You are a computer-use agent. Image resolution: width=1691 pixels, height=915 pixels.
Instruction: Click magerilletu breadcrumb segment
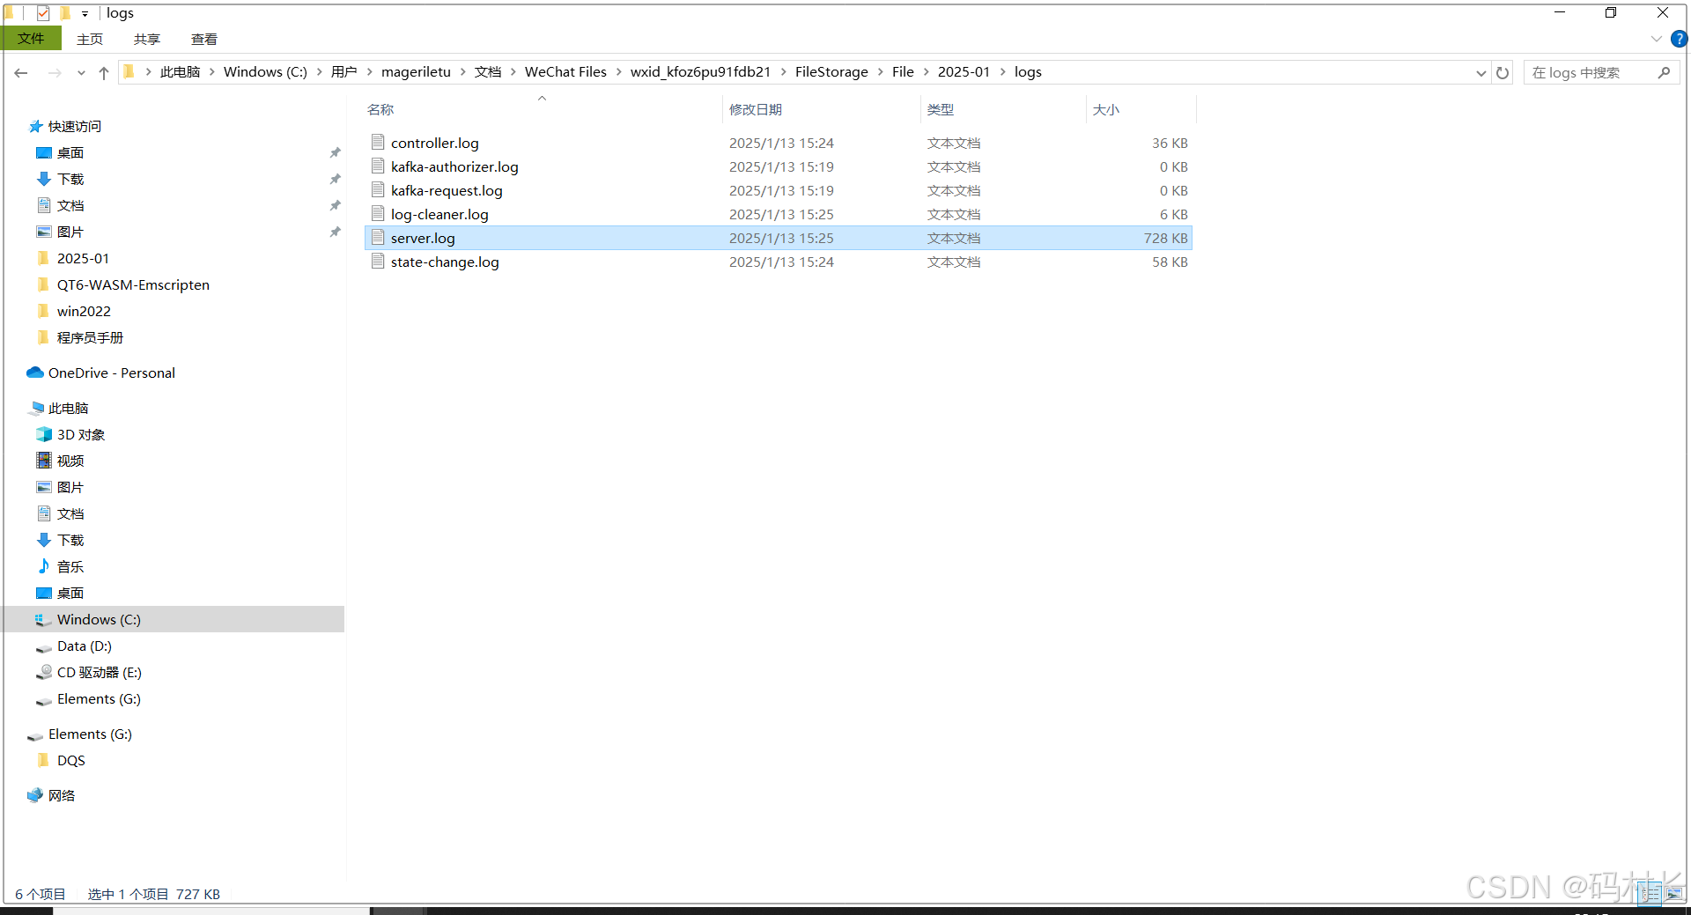[416, 72]
